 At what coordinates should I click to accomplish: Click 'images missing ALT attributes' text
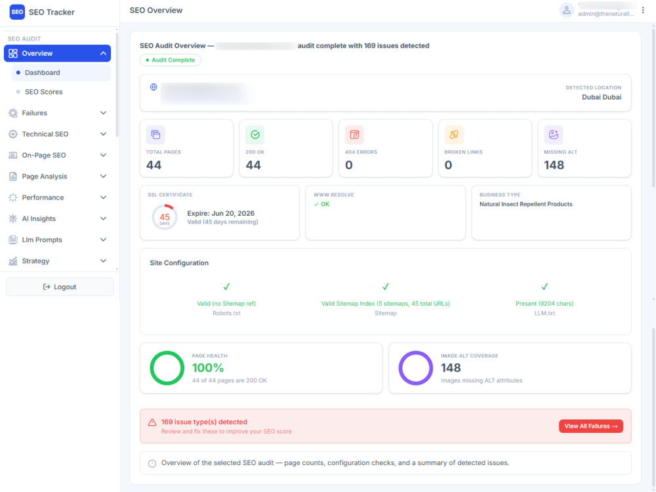[481, 380]
